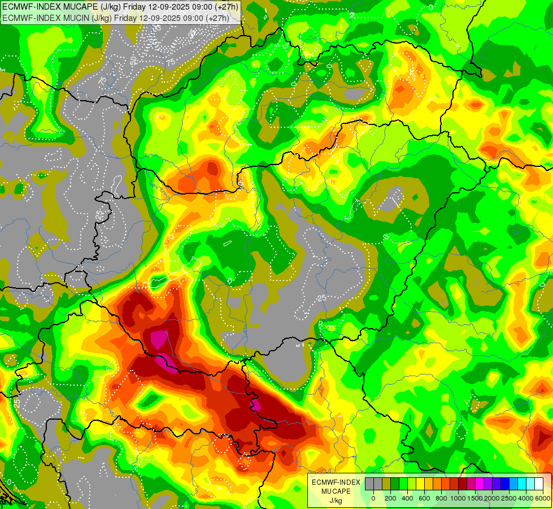Click the dark maroon swatch before 1000
Image resolution: width=553 pixels, height=509 pixels.
[463, 484]
